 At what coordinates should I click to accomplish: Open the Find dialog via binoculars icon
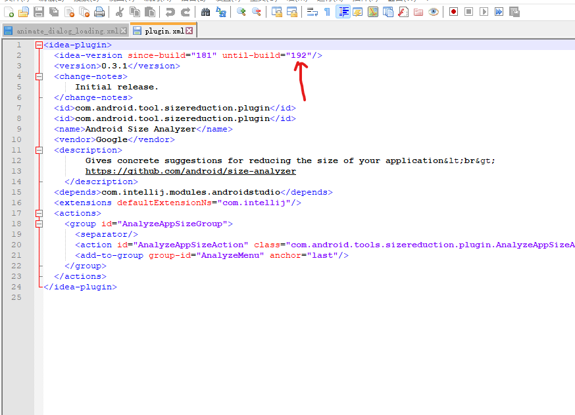(205, 11)
